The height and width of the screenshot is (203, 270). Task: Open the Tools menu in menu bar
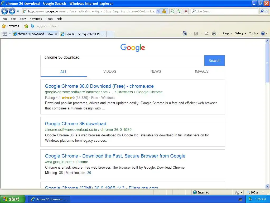[x=49, y=19]
